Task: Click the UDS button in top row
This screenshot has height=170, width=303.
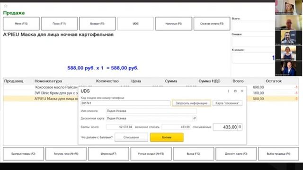Action: click(x=135, y=24)
